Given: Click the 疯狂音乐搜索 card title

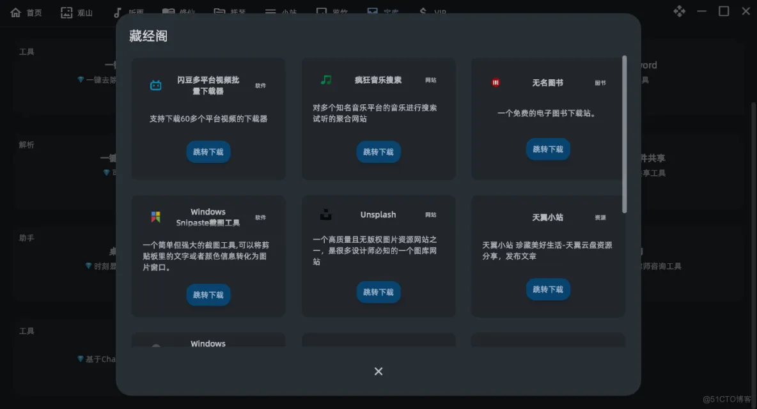Looking at the screenshot, I should click(x=378, y=80).
